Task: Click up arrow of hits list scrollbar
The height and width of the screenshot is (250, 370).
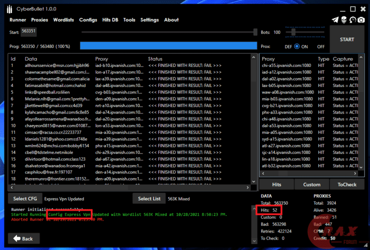Action: [361, 57]
